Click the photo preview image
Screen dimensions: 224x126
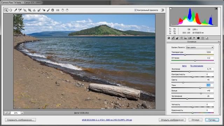[x=84, y=62]
